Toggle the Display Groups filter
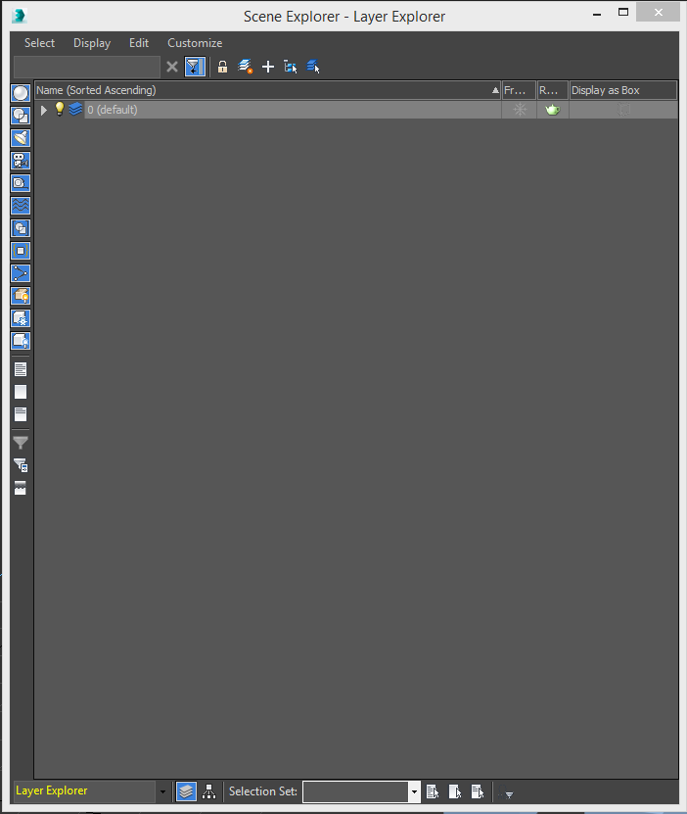 pos(21,228)
